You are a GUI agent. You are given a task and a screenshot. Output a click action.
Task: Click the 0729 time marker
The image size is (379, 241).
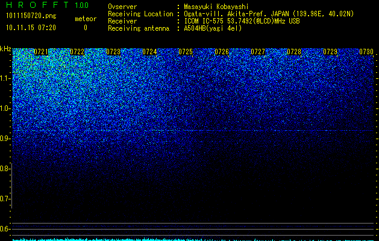point(330,52)
